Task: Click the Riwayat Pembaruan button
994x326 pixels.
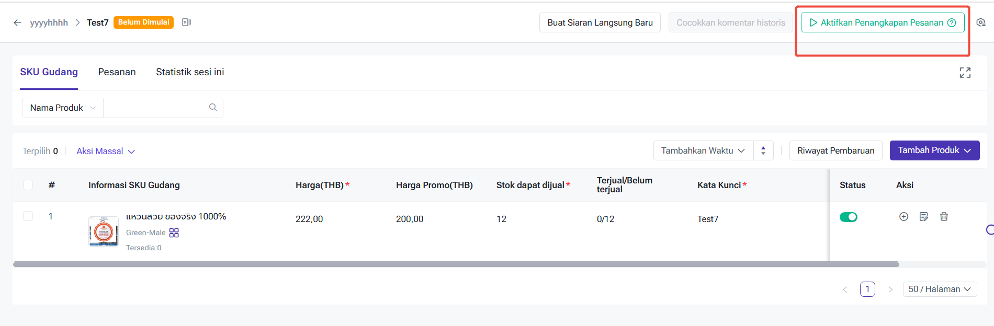Action: point(835,150)
